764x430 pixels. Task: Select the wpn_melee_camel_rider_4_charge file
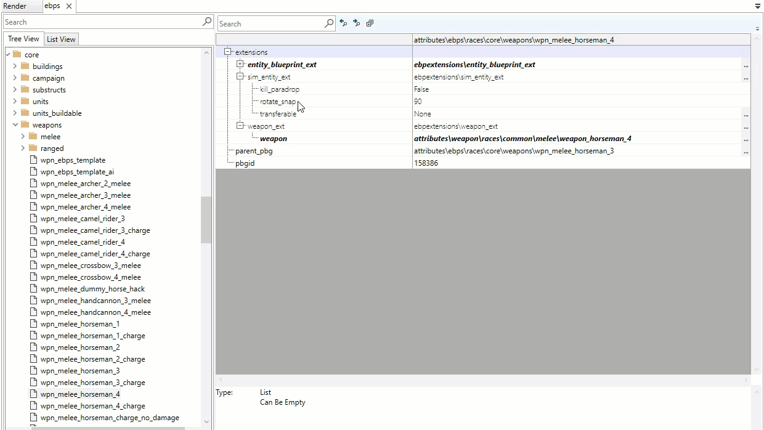[x=95, y=254]
